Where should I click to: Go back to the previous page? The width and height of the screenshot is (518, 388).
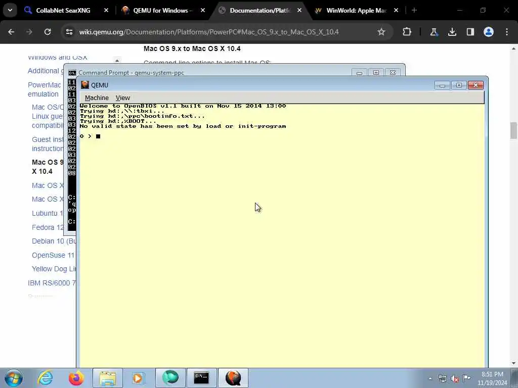[x=11, y=32]
